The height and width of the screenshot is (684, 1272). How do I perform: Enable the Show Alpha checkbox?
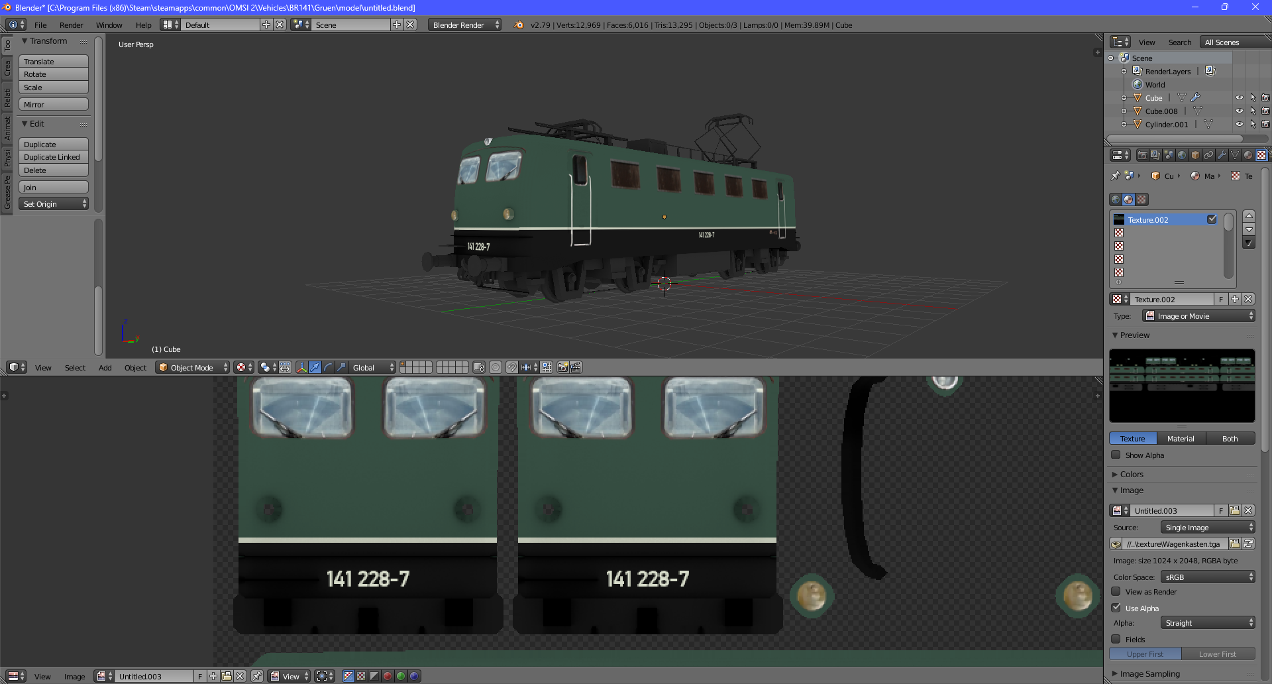(1116, 455)
